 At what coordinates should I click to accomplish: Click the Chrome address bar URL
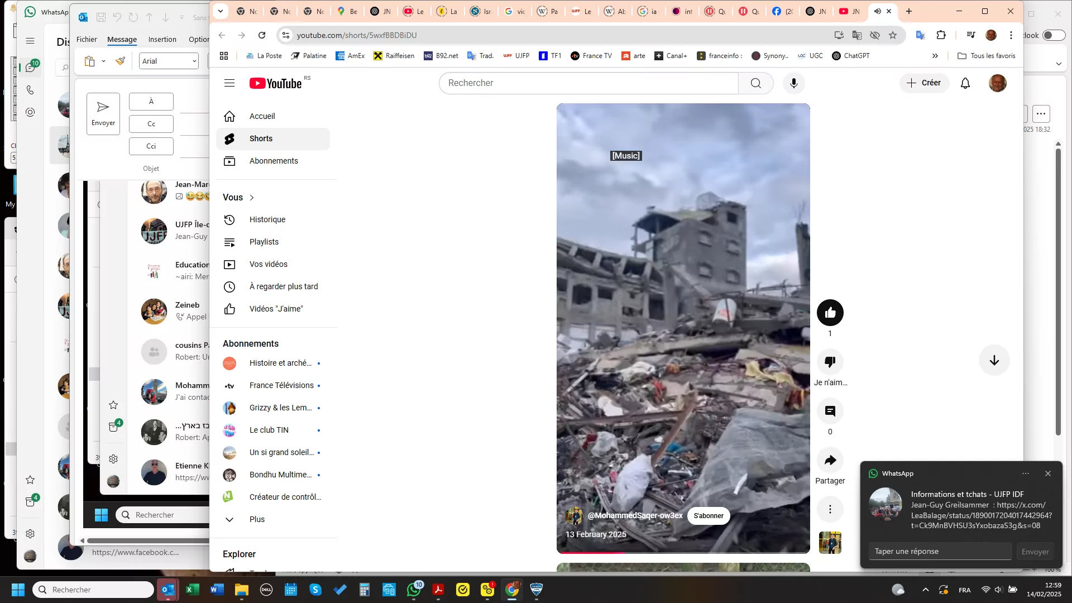coord(357,35)
